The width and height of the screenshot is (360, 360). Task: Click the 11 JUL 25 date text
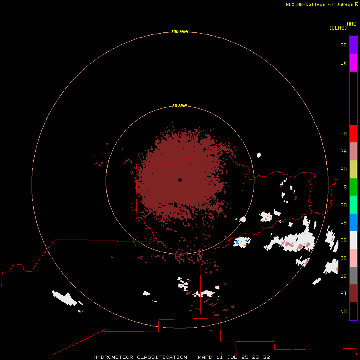(x=232, y=357)
